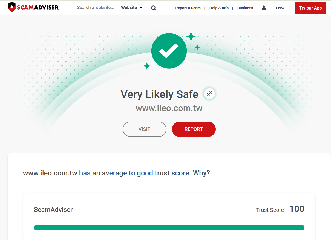This screenshot has height=240, width=331.
Task: Click the ScamAdviser shield logo
Action: 12,7
